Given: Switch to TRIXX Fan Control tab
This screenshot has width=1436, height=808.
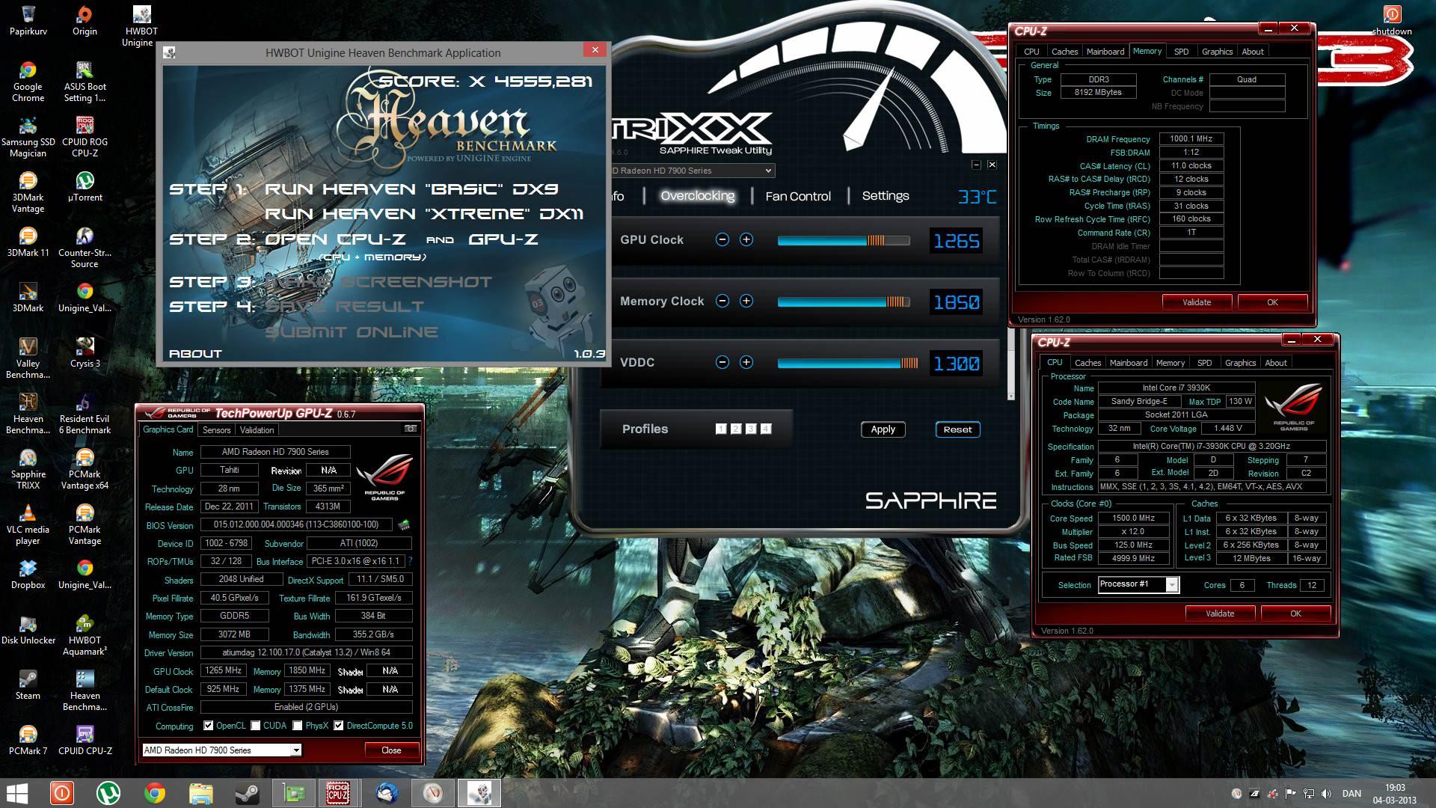Looking at the screenshot, I should (798, 196).
